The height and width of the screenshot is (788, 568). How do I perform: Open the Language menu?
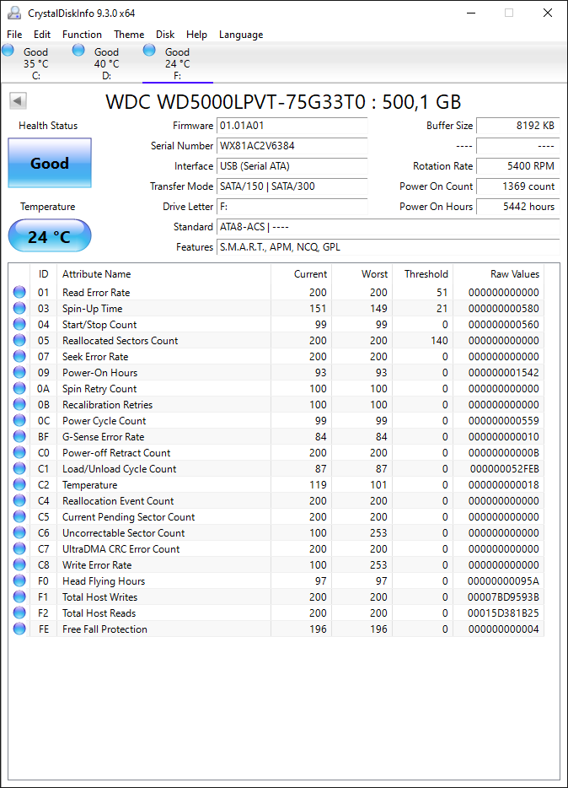[x=241, y=35]
